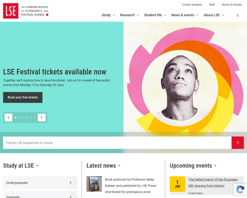247x198 pixels.
Task: Open the Student life menu
Action: coord(155,15)
